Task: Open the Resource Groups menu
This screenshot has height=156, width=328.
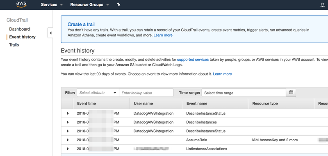Action: click(89, 4)
